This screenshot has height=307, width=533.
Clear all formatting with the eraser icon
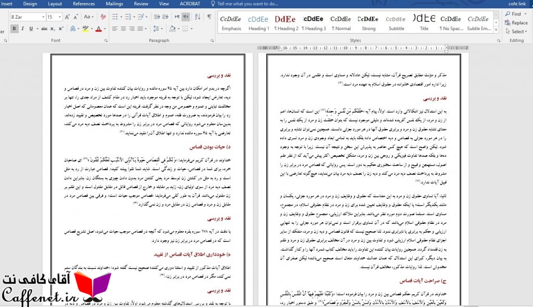103,17
